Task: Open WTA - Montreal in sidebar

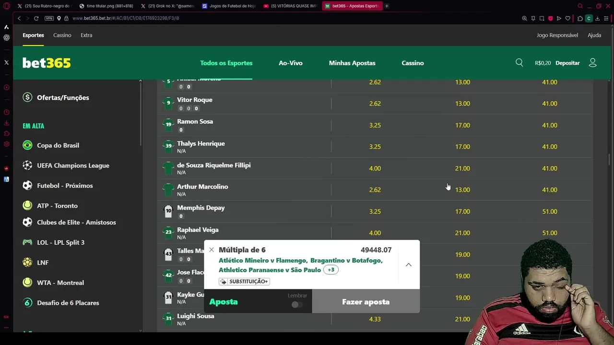Action: [60, 283]
